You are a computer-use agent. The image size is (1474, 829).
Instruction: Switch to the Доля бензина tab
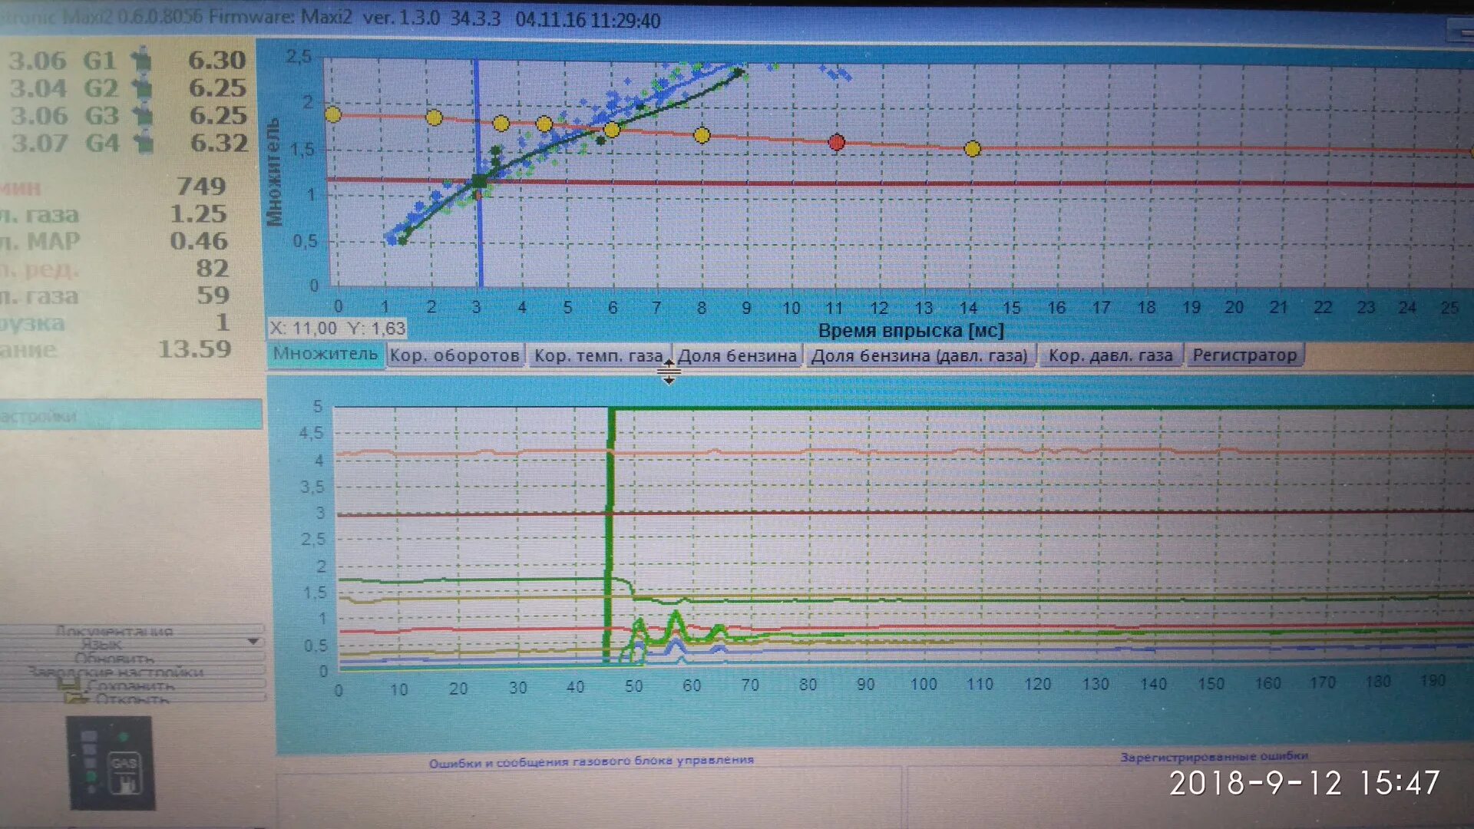coord(737,355)
